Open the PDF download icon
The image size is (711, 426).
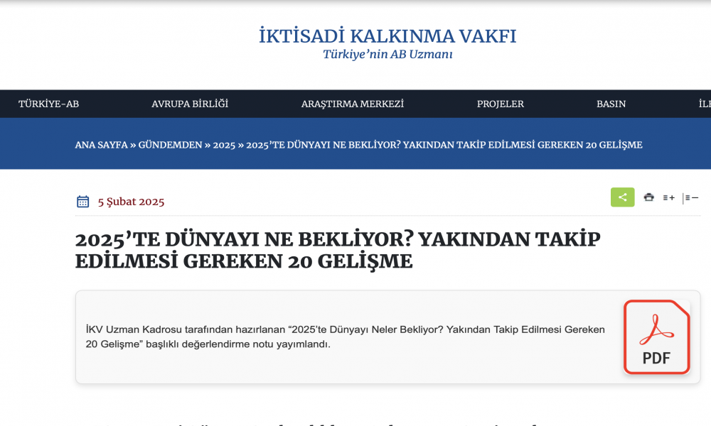656,337
